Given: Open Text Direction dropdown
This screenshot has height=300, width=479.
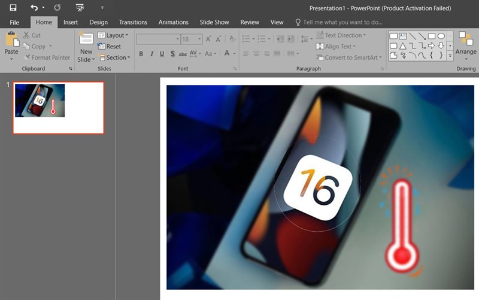Looking at the screenshot, I should pos(341,35).
